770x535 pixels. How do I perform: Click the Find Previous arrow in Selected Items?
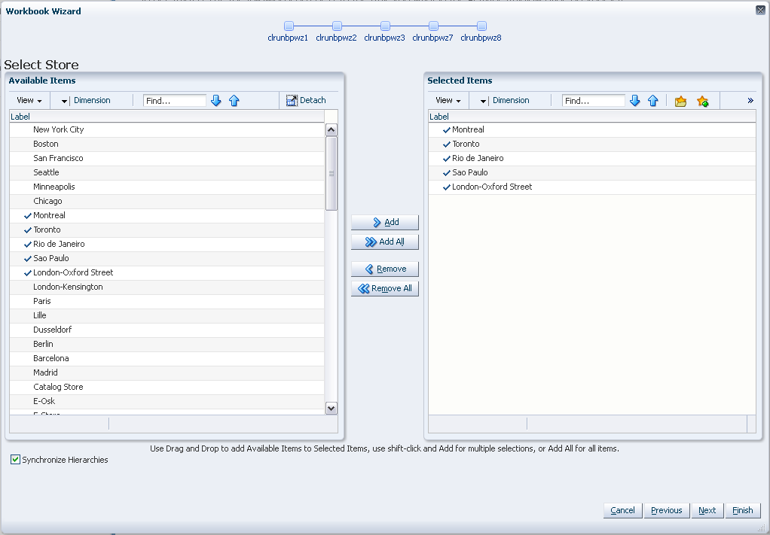point(652,101)
